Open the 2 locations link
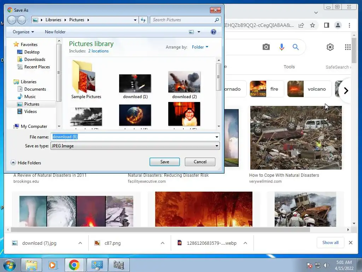The width and height of the screenshot is (362, 272). click(98, 51)
